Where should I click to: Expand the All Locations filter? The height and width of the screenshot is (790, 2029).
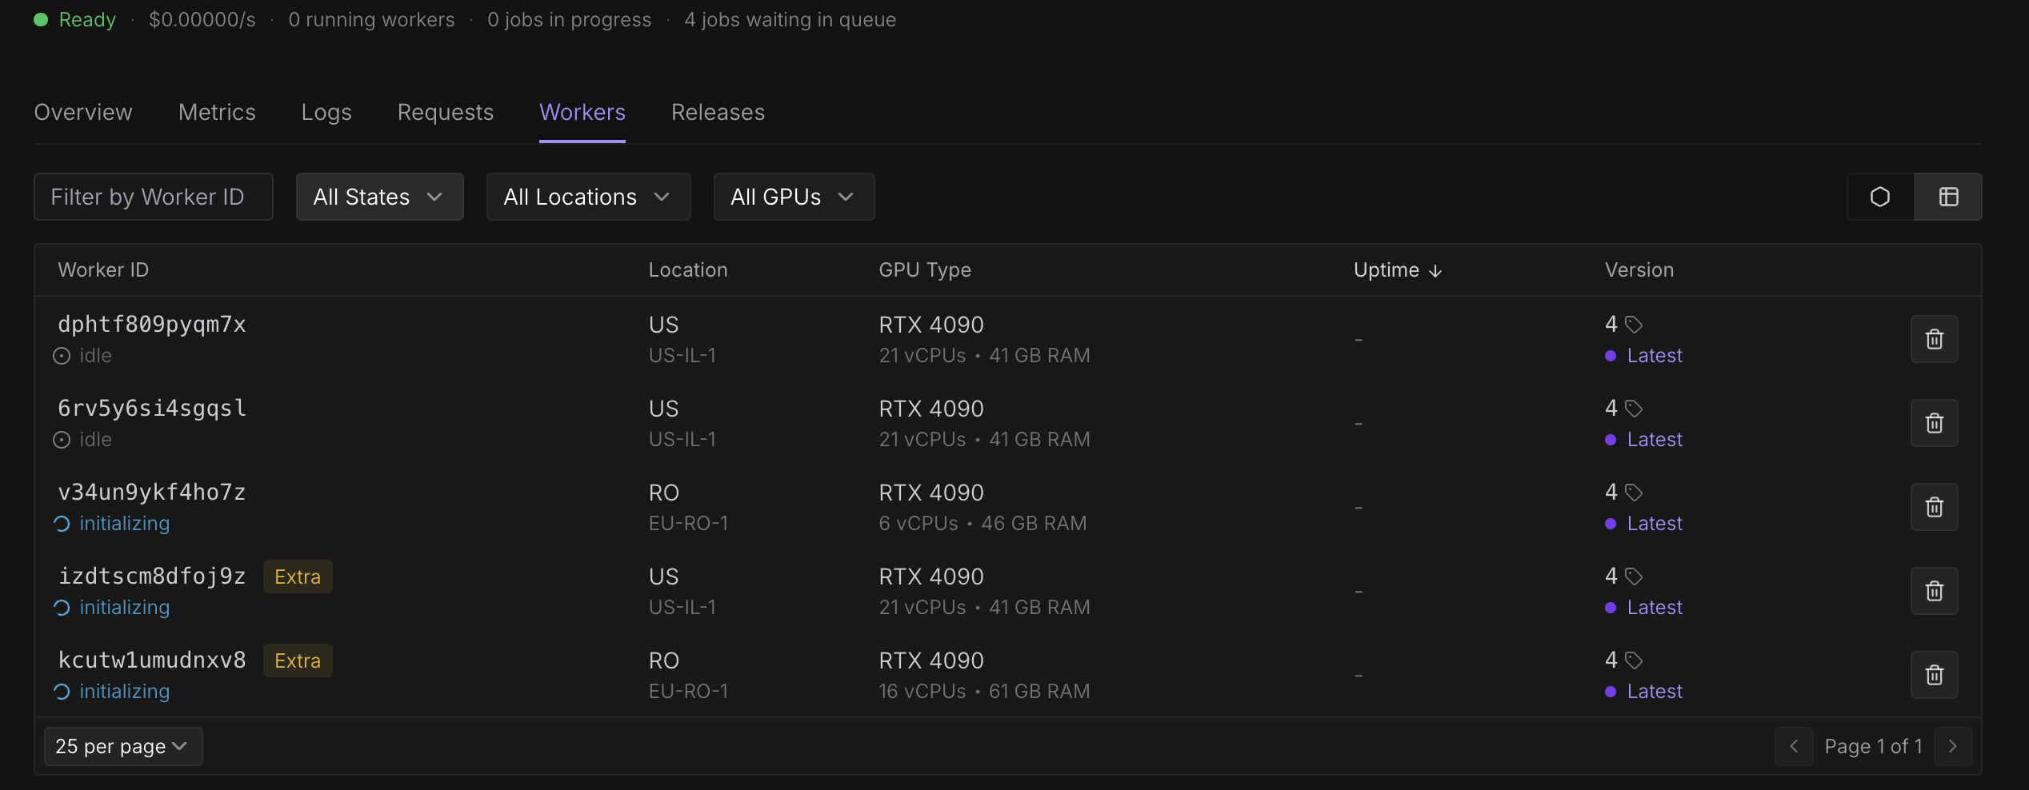click(588, 197)
